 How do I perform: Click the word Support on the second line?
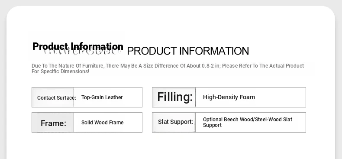pos(212,125)
